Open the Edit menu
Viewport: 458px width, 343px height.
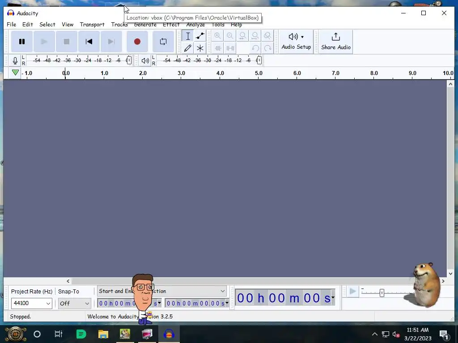(x=27, y=25)
